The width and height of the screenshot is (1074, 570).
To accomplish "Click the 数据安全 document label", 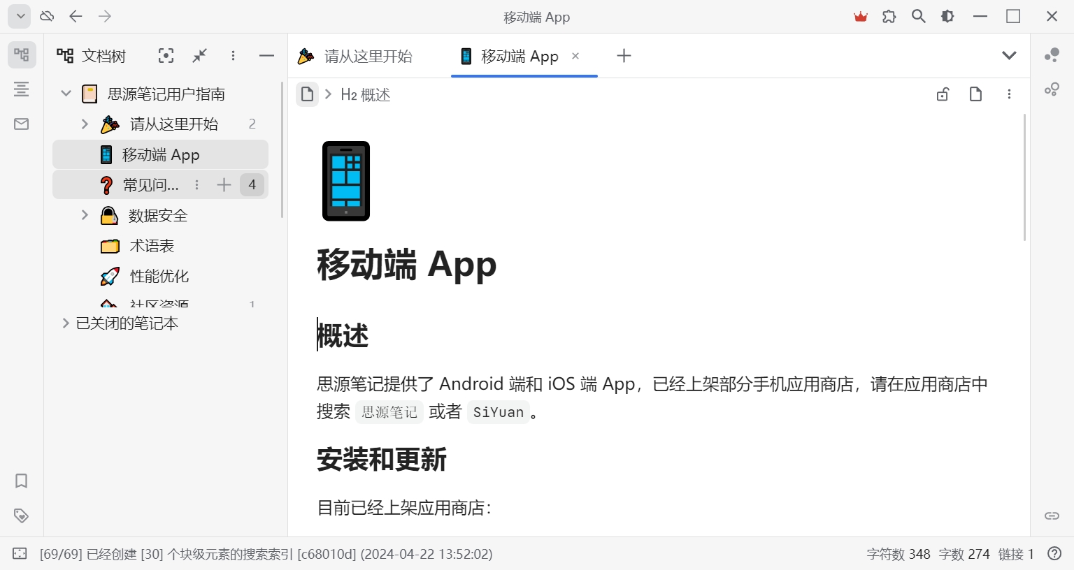I will [158, 215].
